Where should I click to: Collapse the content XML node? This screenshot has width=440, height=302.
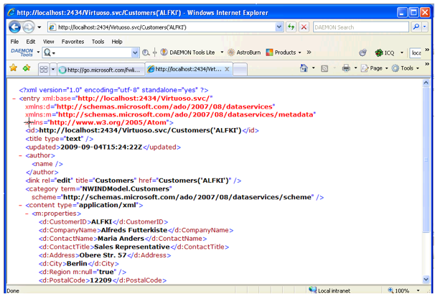tap(20, 205)
